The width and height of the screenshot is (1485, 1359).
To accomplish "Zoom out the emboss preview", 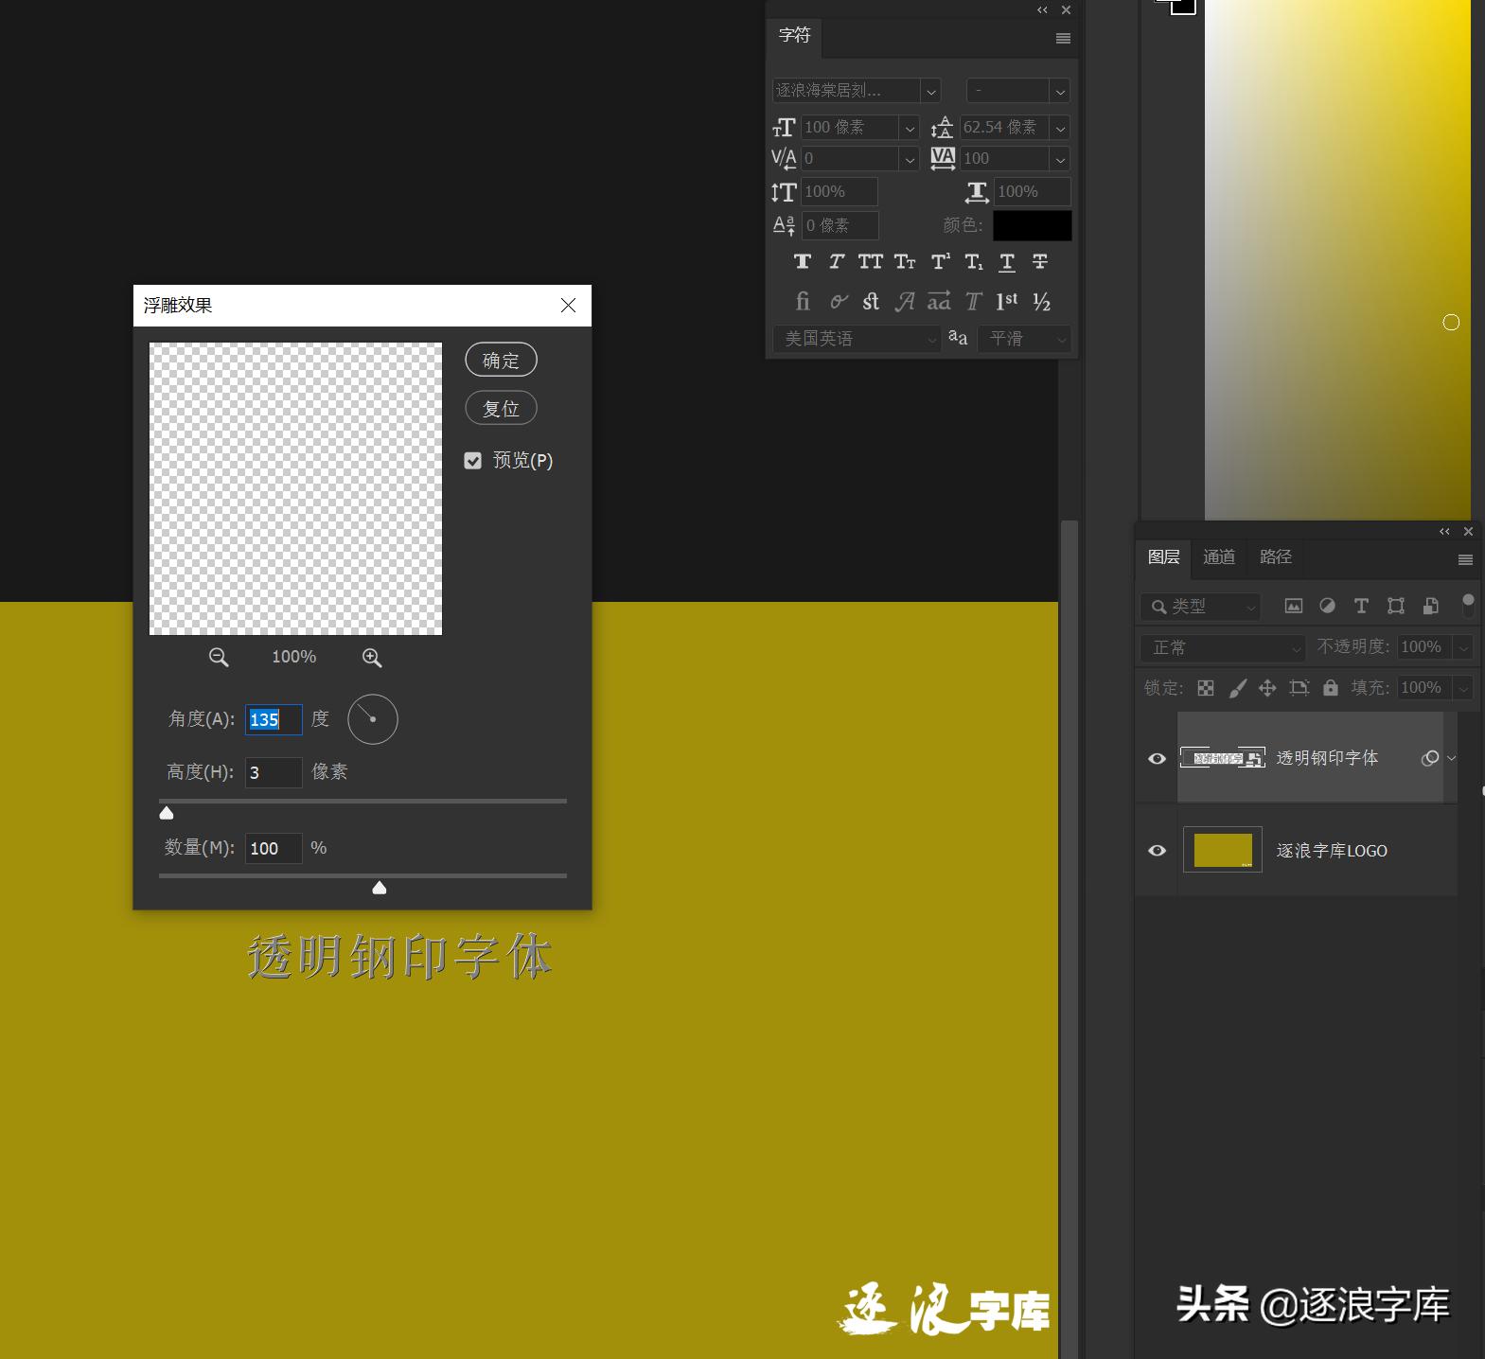I will (x=219, y=657).
